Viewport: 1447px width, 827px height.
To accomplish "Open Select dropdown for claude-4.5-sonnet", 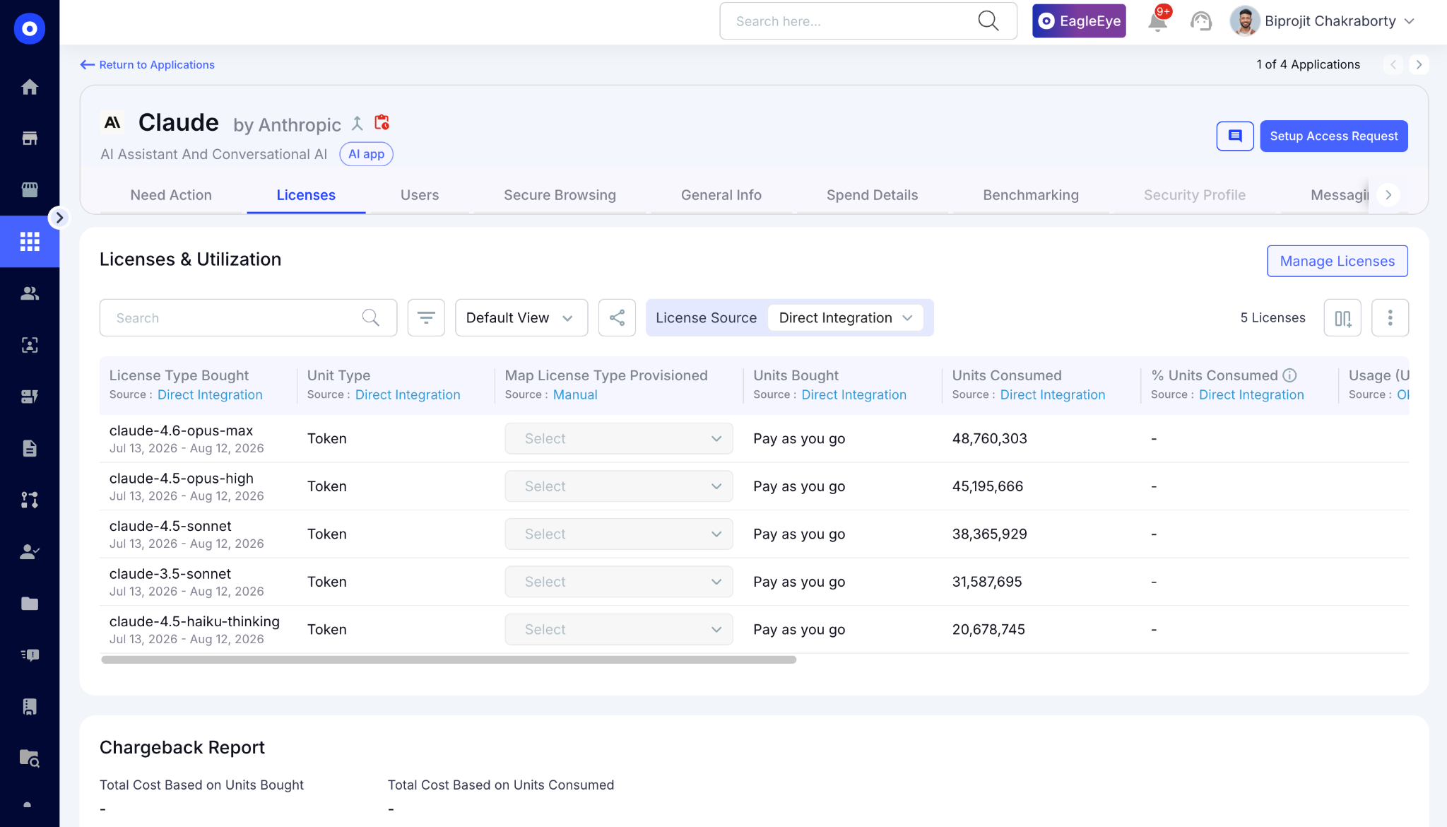I will [619, 534].
